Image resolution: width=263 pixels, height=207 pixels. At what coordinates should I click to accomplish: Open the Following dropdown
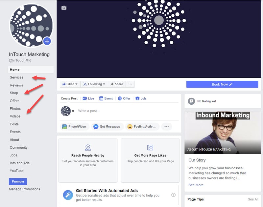[94, 84]
